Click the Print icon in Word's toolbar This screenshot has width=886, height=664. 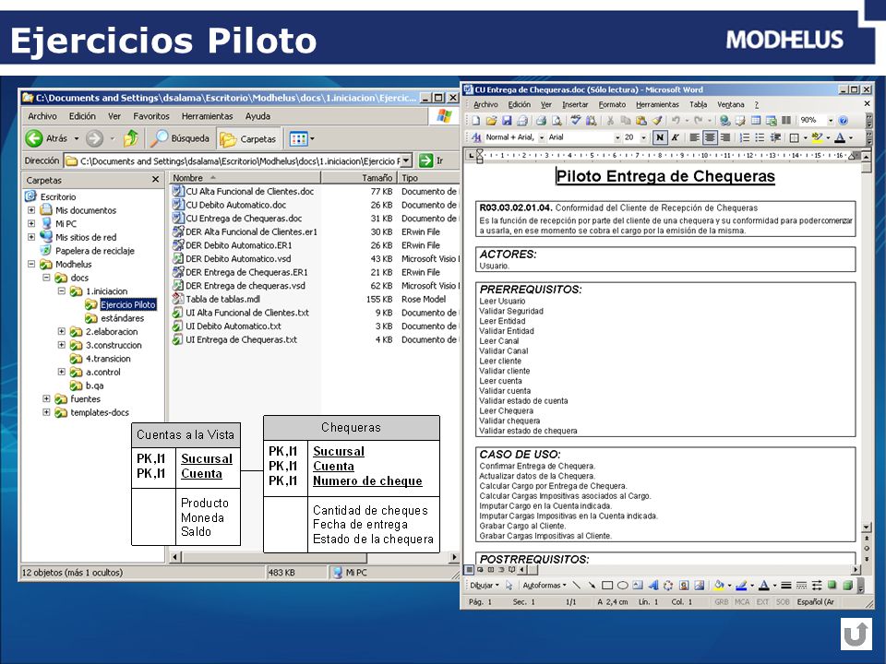pos(542,120)
